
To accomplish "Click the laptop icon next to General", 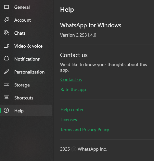I will 6,7.
